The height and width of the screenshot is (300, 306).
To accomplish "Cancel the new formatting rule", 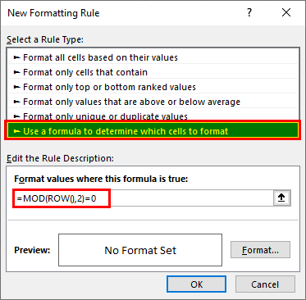I will click(x=265, y=284).
